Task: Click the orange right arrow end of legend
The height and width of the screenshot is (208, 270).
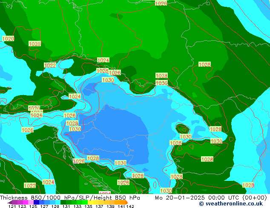Action: 126,202
